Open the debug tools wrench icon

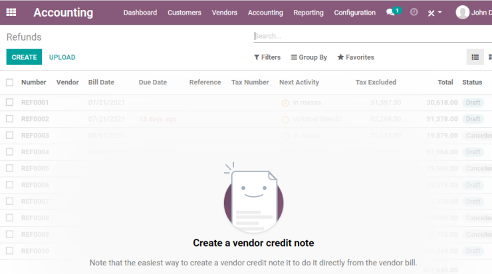pyautogui.click(x=431, y=13)
